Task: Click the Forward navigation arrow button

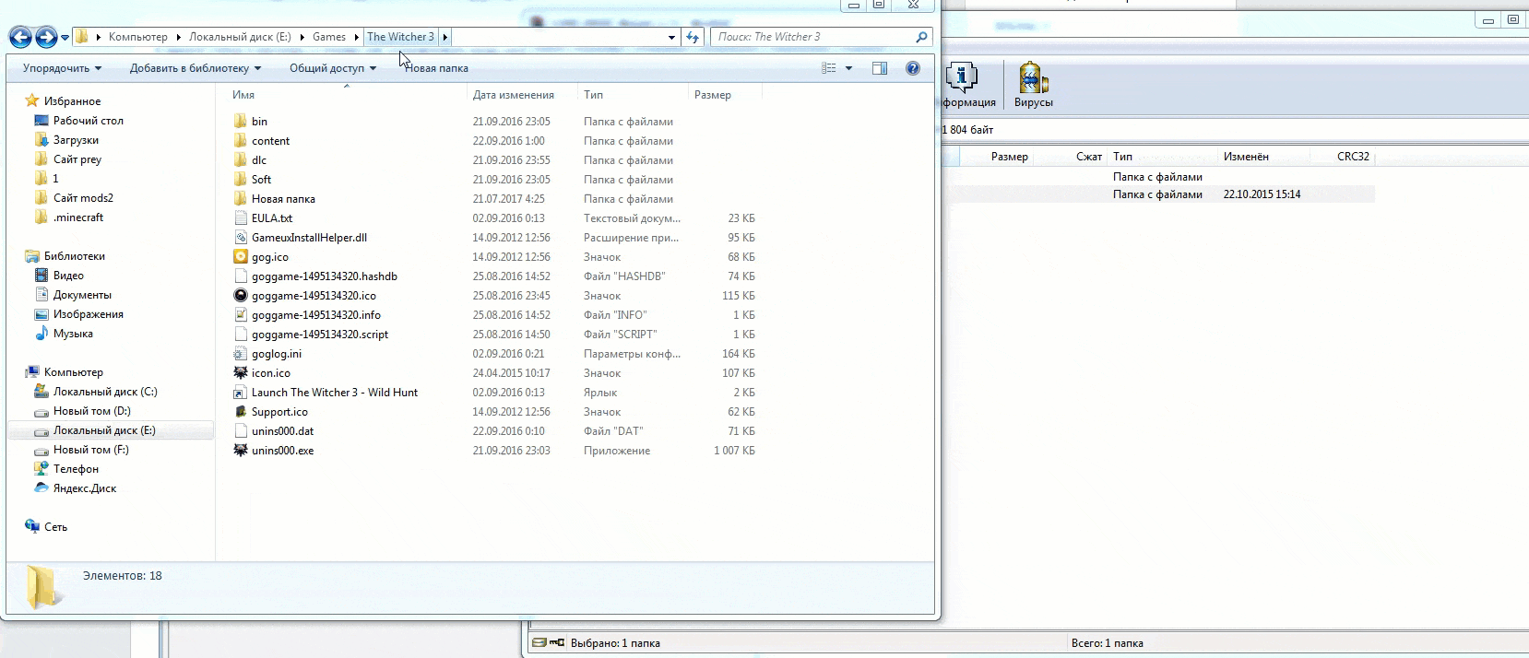Action: pyautogui.click(x=45, y=38)
